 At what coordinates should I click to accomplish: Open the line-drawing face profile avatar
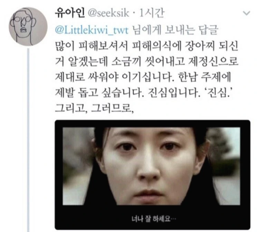tap(28, 27)
